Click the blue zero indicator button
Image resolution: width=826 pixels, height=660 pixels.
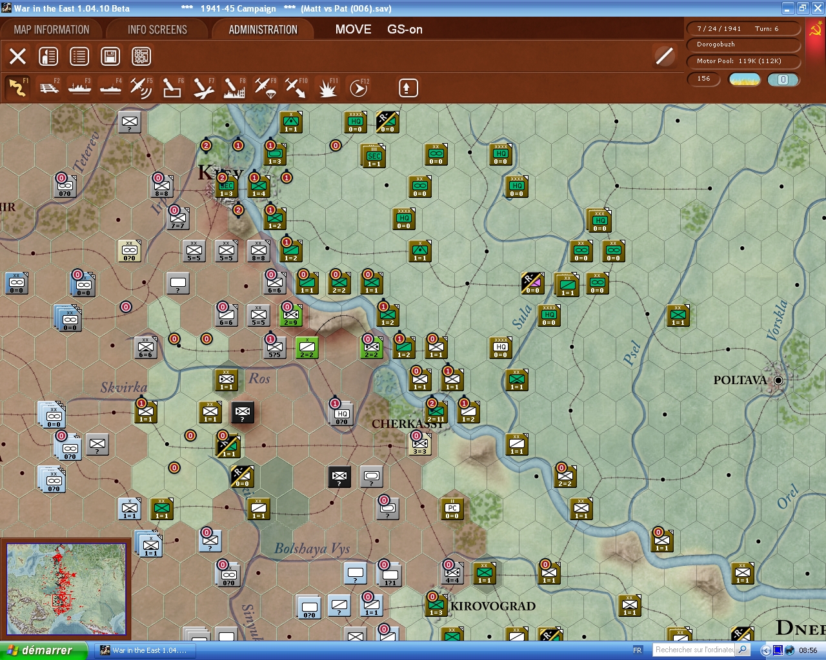(x=783, y=79)
